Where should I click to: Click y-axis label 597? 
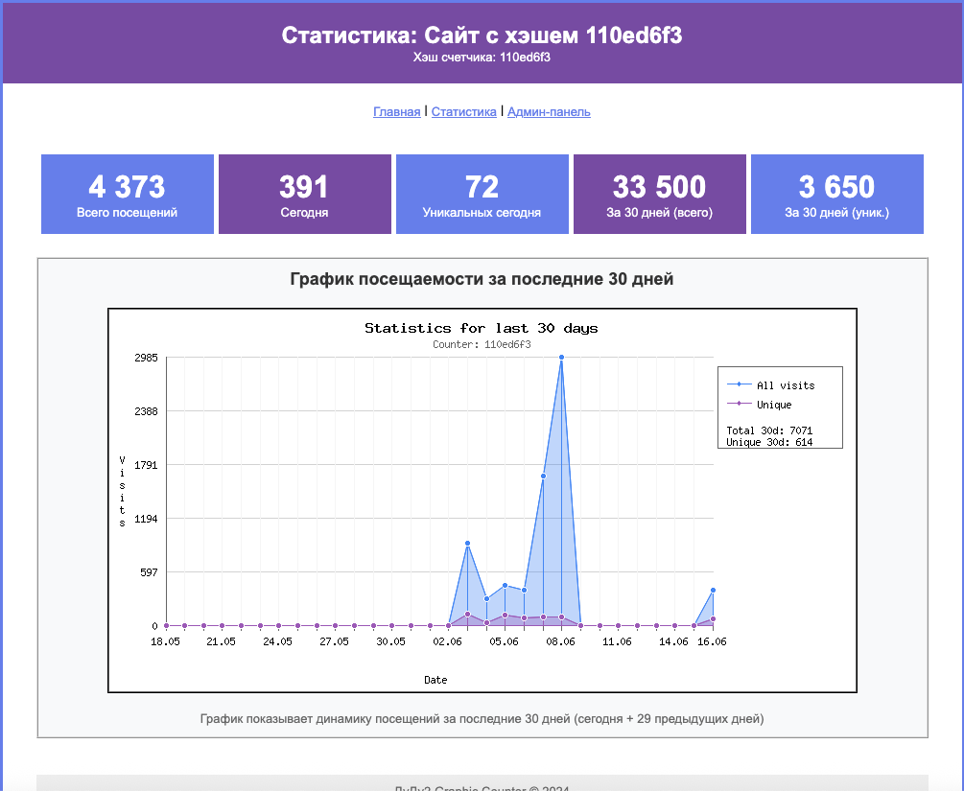tap(149, 572)
